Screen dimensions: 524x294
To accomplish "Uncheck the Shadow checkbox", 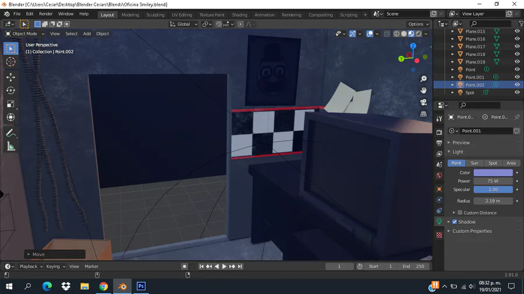I will point(455,222).
